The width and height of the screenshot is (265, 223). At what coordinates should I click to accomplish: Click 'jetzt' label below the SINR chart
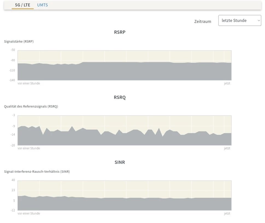click(x=227, y=213)
